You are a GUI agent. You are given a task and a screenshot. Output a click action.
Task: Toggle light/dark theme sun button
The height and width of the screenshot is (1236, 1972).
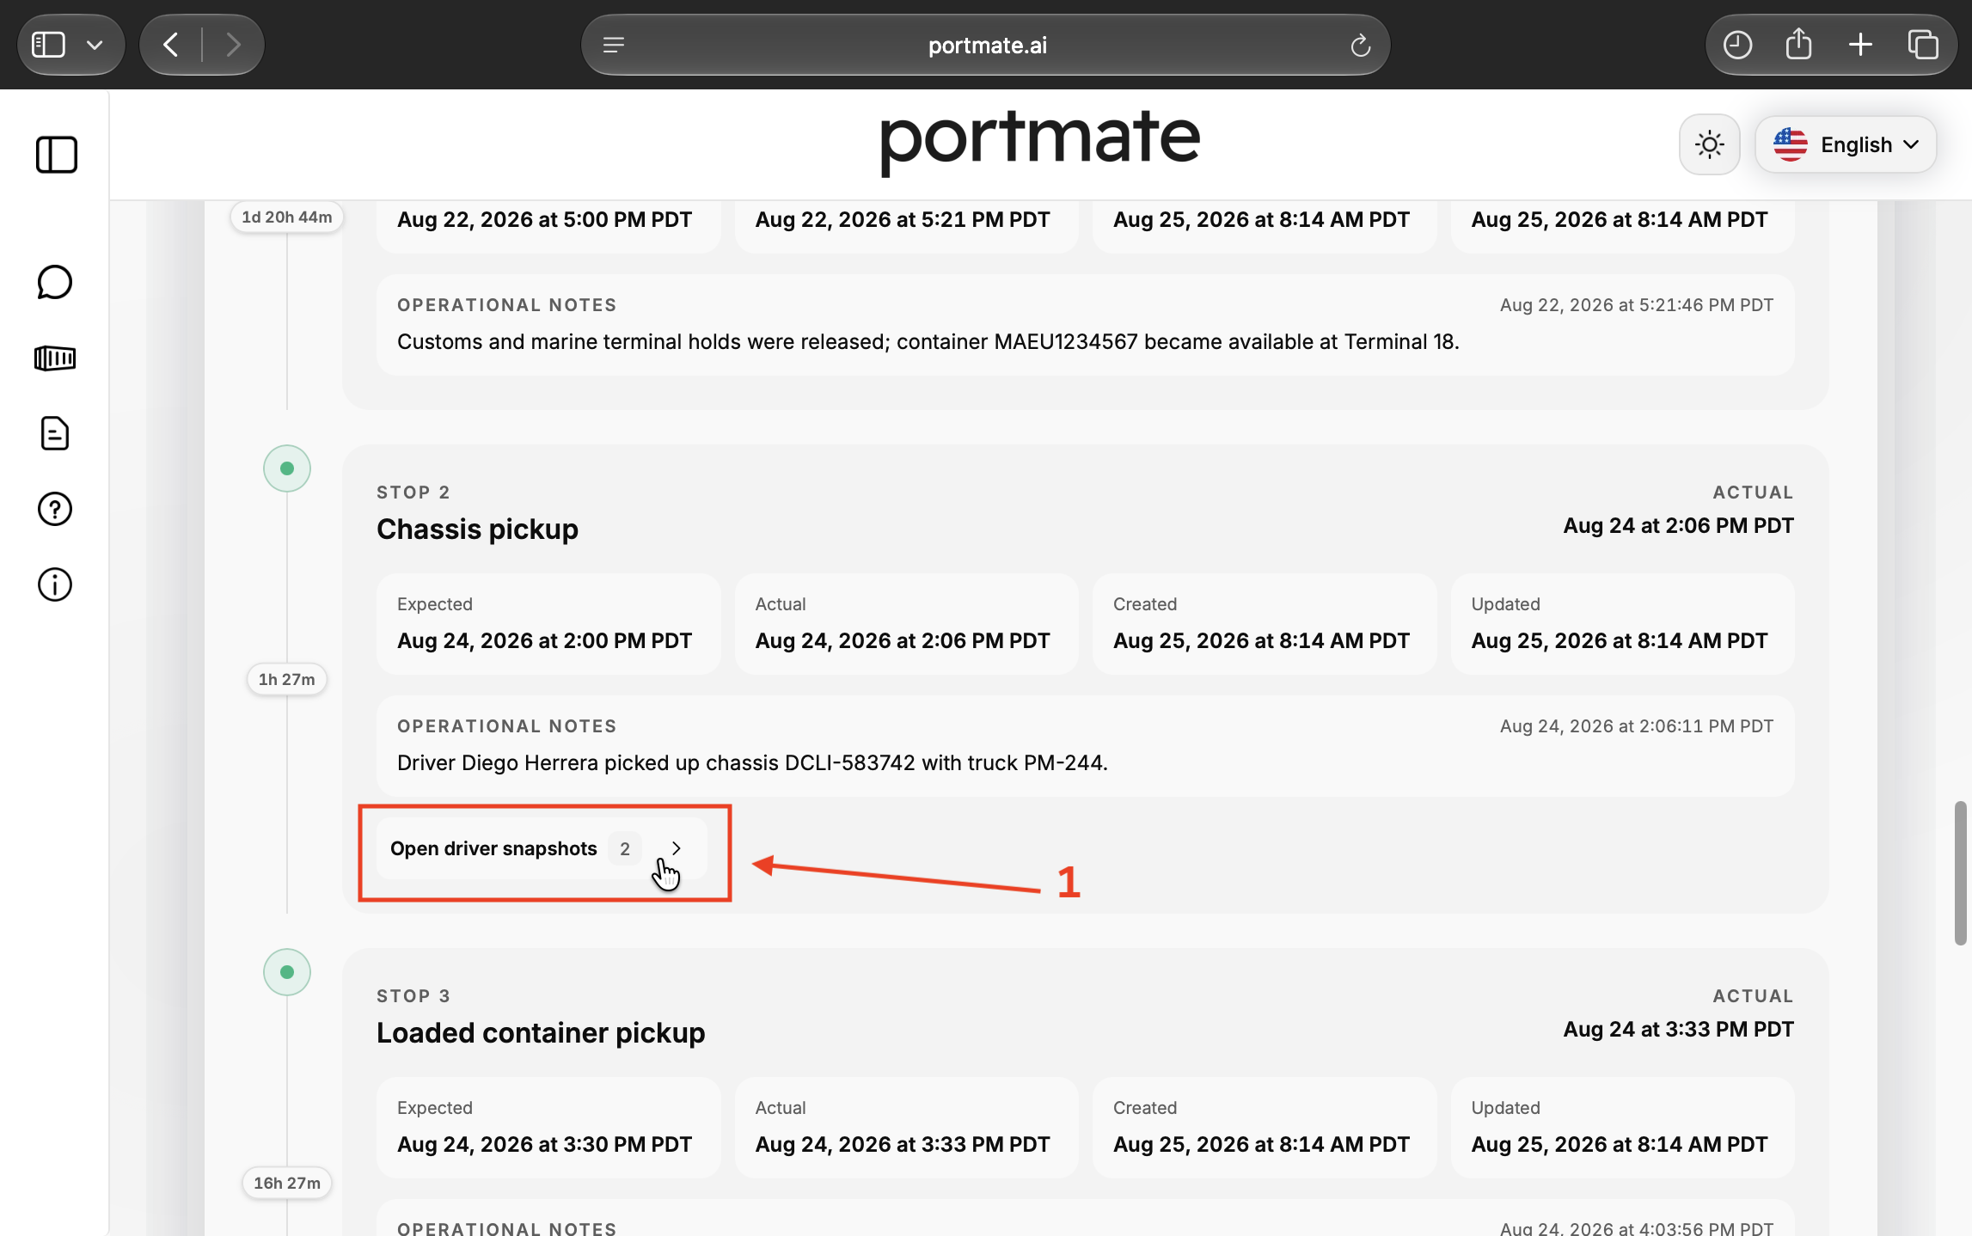(1709, 144)
